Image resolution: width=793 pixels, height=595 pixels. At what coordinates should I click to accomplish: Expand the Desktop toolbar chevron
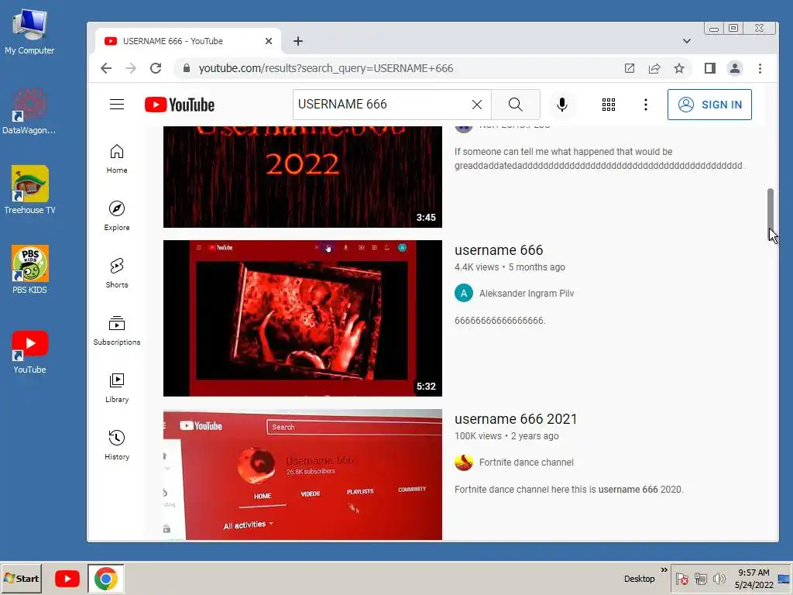pyautogui.click(x=664, y=570)
